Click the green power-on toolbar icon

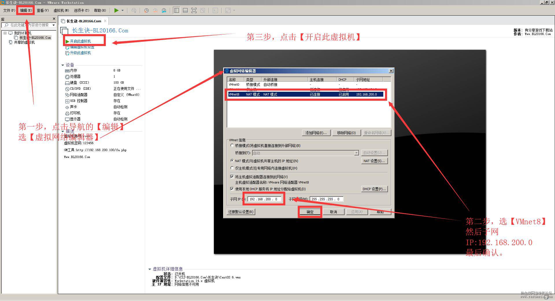[x=116, y=10]
